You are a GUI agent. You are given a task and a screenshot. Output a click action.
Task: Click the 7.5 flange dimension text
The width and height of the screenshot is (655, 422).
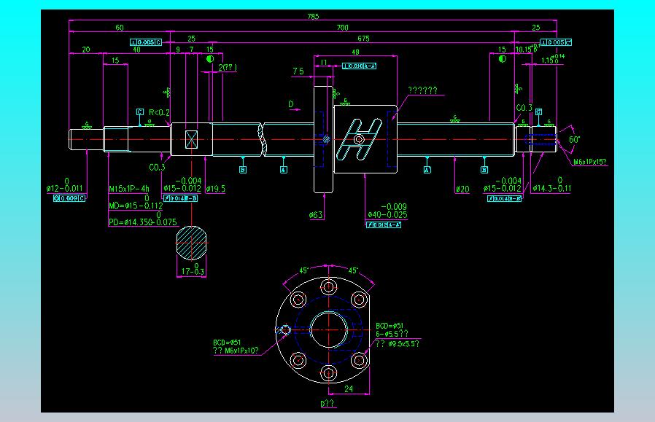tap(298, 71)
